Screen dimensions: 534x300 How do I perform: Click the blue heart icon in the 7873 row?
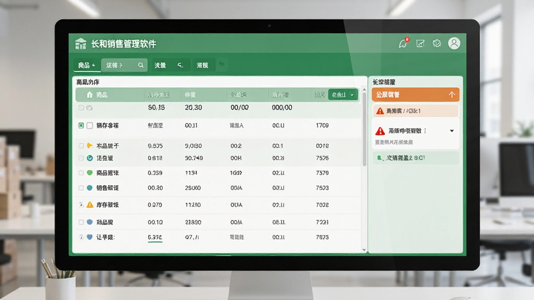pyautogui.click(x=90, y=237)
